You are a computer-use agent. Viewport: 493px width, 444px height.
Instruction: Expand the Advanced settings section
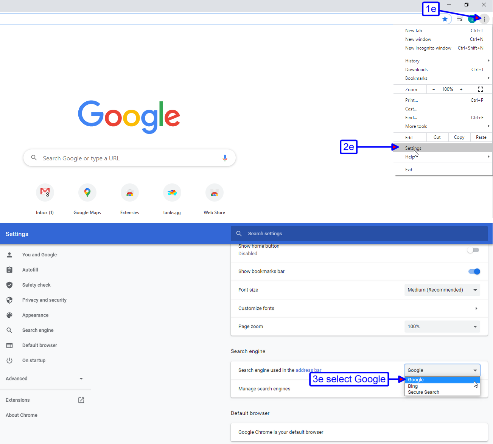coord(45,379)
